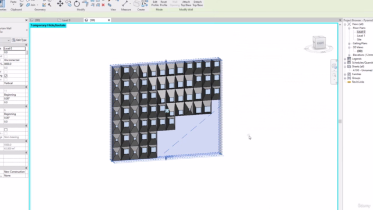The image size is (373, 210).
Task: Click the offset icon right of trim tool
Action: click(x=93, y=5)
